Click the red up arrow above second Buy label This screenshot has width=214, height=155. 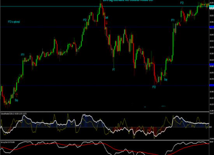166,74
